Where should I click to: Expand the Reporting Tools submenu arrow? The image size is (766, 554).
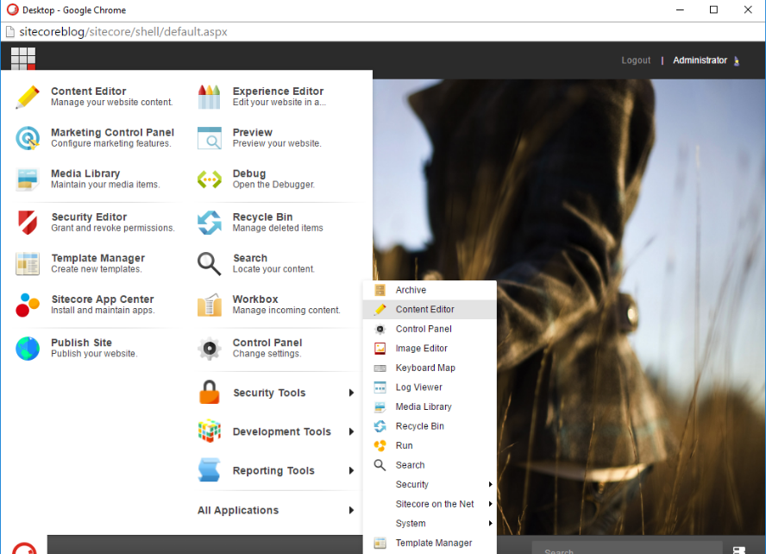[351, 470]
